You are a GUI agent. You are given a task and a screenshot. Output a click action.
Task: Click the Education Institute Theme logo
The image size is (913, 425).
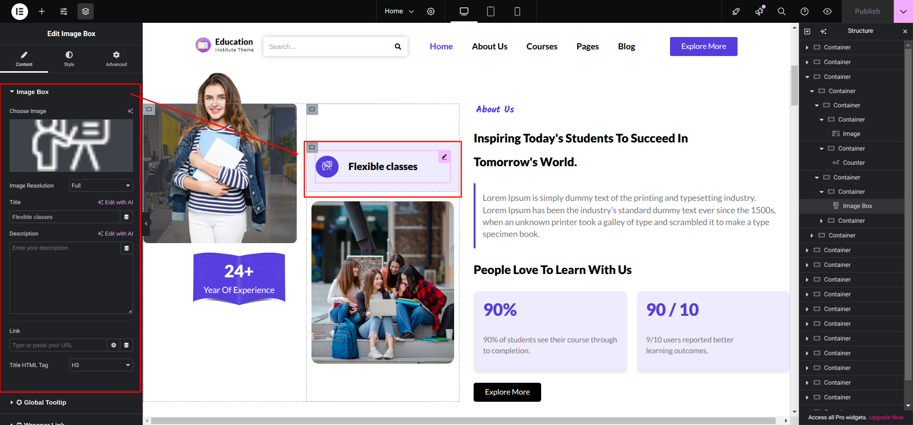pos(225,45)
